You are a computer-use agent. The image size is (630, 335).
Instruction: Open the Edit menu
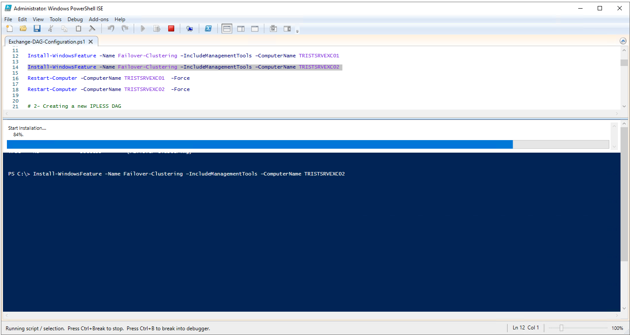point(22,19)
